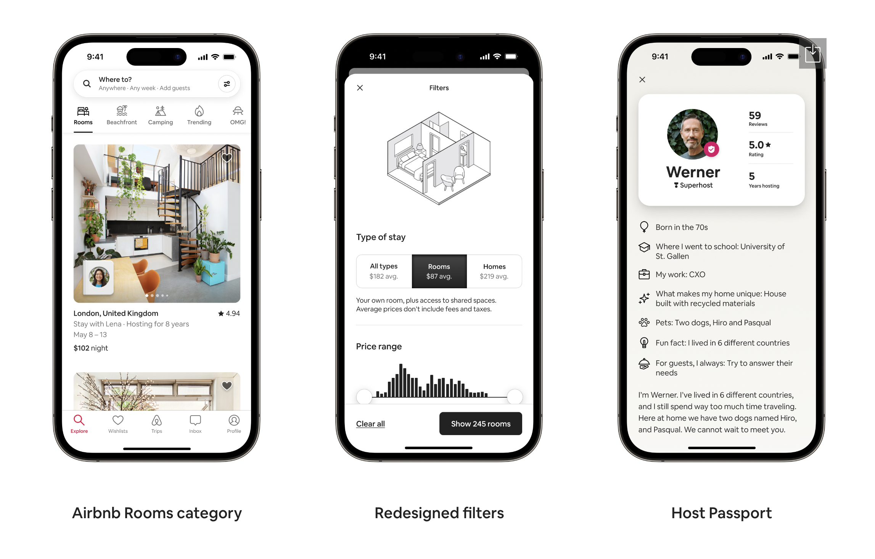Click Show 245 rooms button
Image resolution: width=875 pixels, height=559 pixels.
click(x=481, y=423)
